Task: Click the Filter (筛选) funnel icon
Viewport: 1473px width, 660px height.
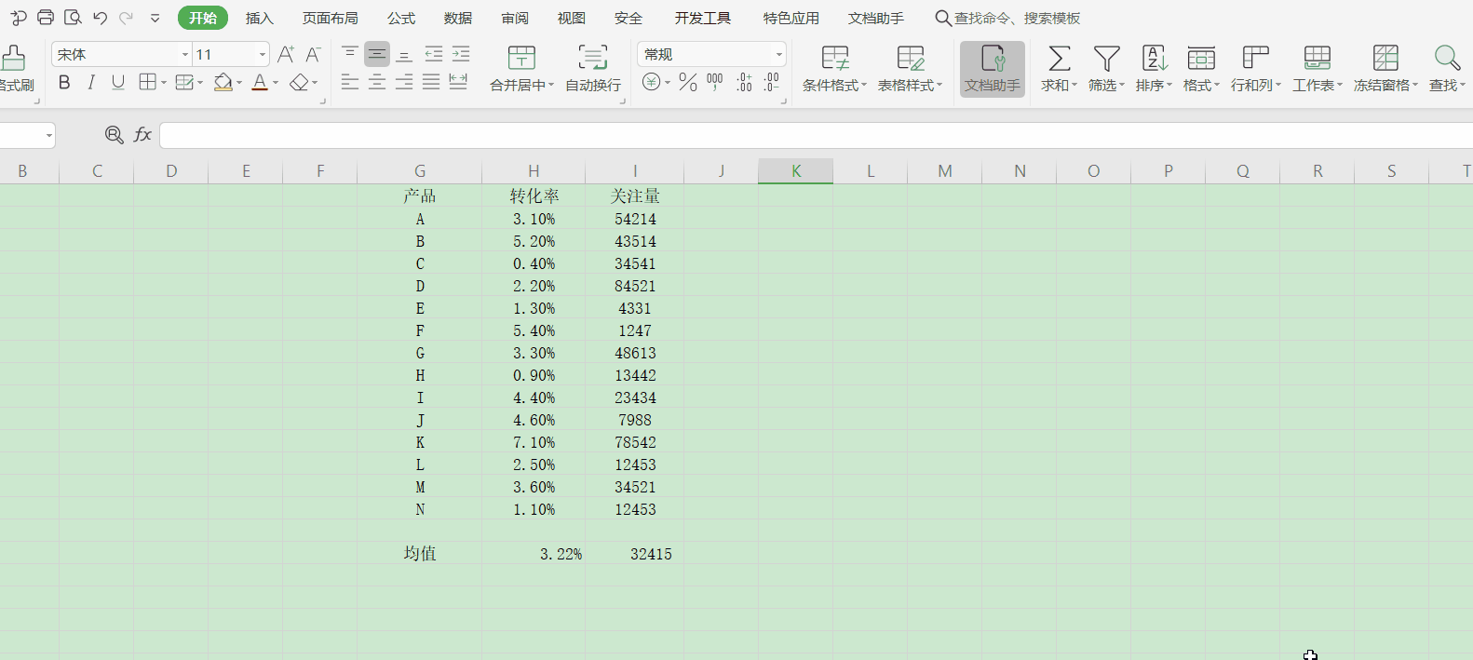Action: (1106, 59)
